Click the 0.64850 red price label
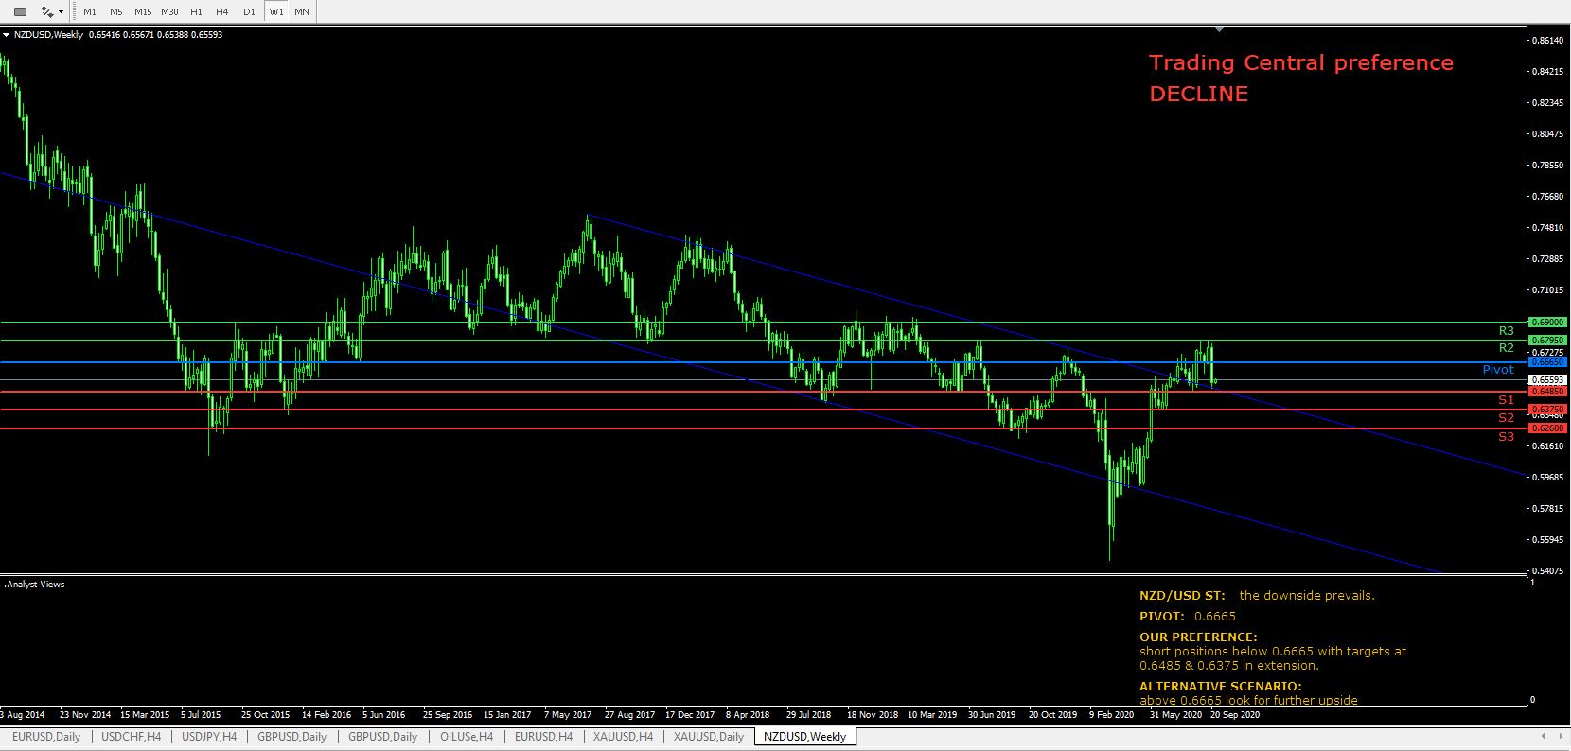Screen dimensions: 1571x751 coord(1548,391)
